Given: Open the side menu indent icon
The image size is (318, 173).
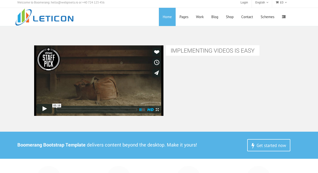Looking at the screenshot, I should click(x=284, y=17).
